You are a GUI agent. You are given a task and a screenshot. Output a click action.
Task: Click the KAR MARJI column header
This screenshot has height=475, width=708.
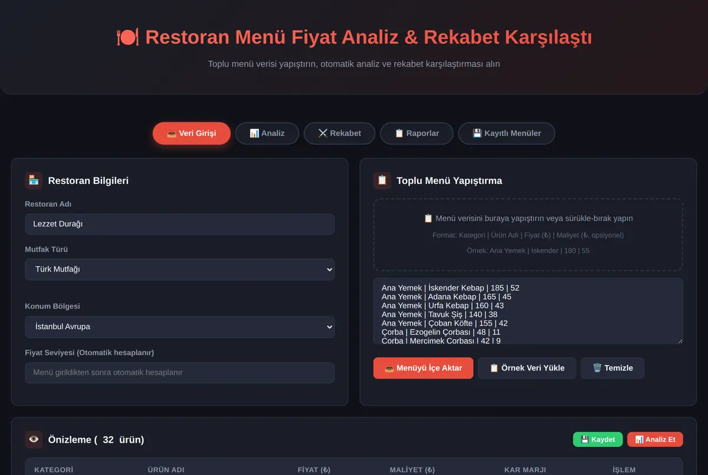(x=525, y=470)
